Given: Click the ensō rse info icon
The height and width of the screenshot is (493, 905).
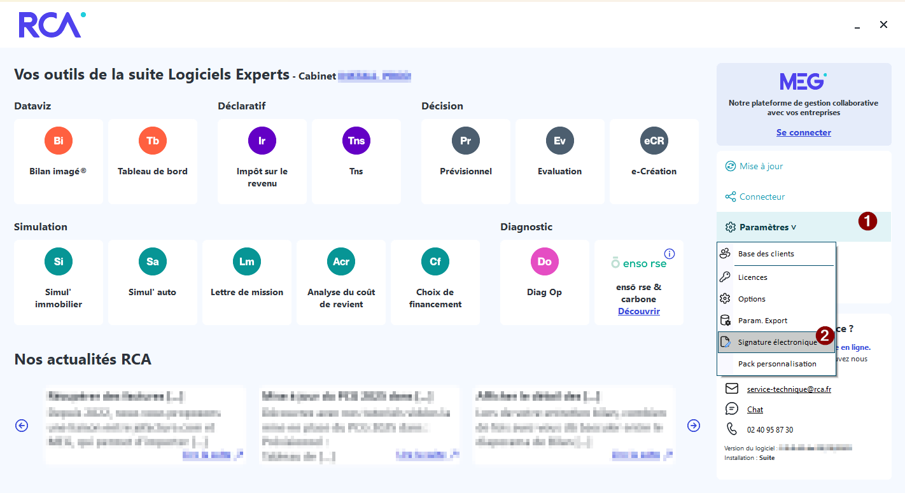Looking at the screenshot, I should 670,254.
